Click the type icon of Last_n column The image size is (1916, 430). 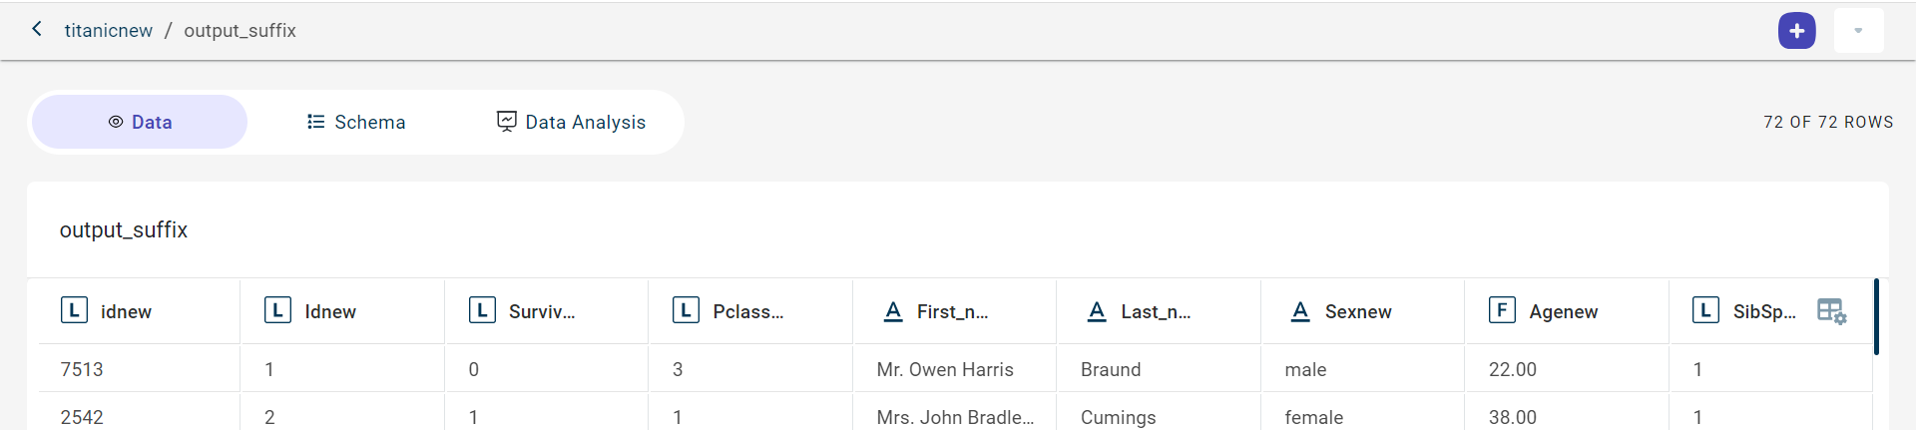(x=1097, y=311)
